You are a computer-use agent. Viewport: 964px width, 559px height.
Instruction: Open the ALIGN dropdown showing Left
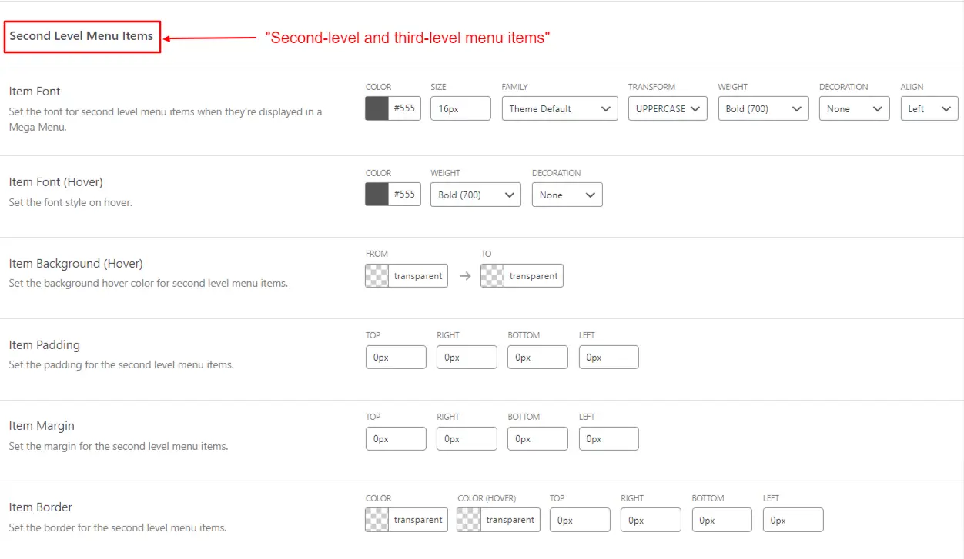coord(929,108)
